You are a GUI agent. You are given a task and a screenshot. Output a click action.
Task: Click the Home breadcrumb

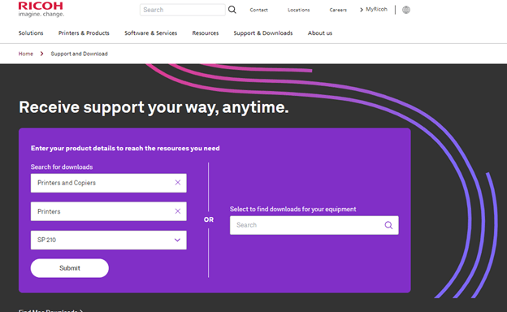click(x=25, y=54)
